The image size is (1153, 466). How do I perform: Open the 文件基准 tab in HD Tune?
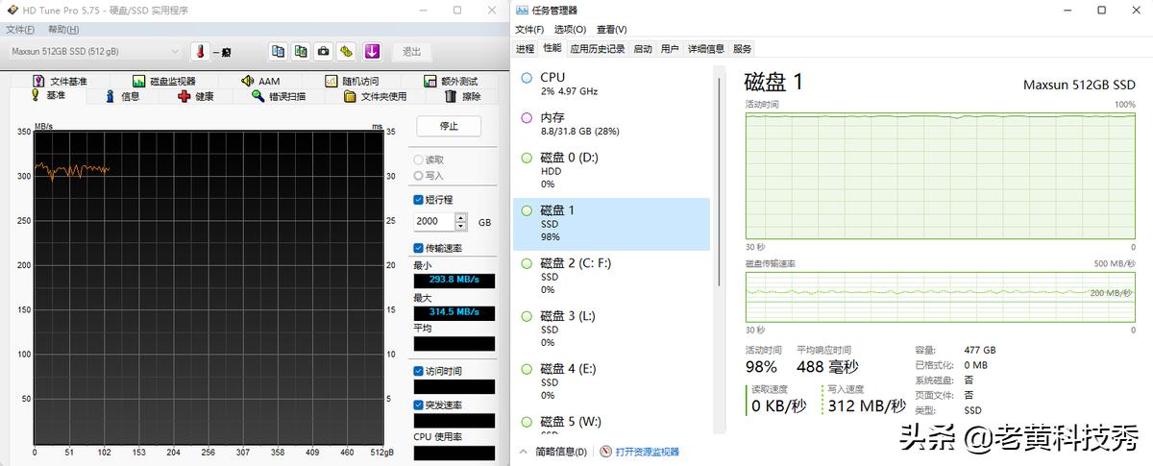60,82
